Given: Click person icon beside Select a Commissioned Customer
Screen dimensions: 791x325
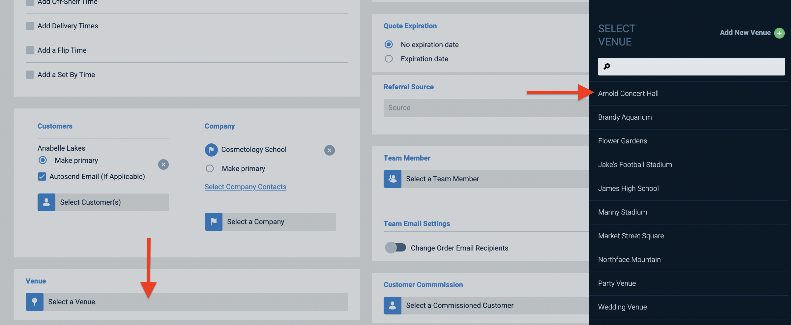Looking at the screenshot, I should [x=393, y=306].
